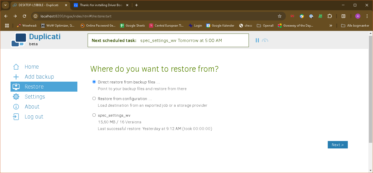Open the chess bookmark
The width and height of the screenshot is (373, 173).
click(246, 26)
